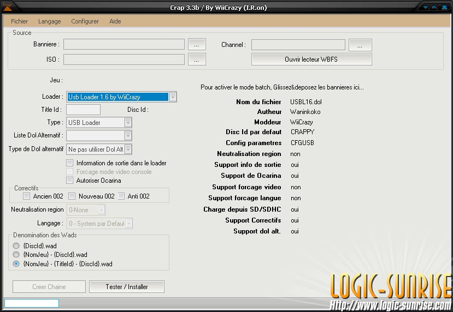The width and height of the screenshot is (453, 312).
Task: Expand the Type de Dol alternatif dropdown
Action: point(128,149)
